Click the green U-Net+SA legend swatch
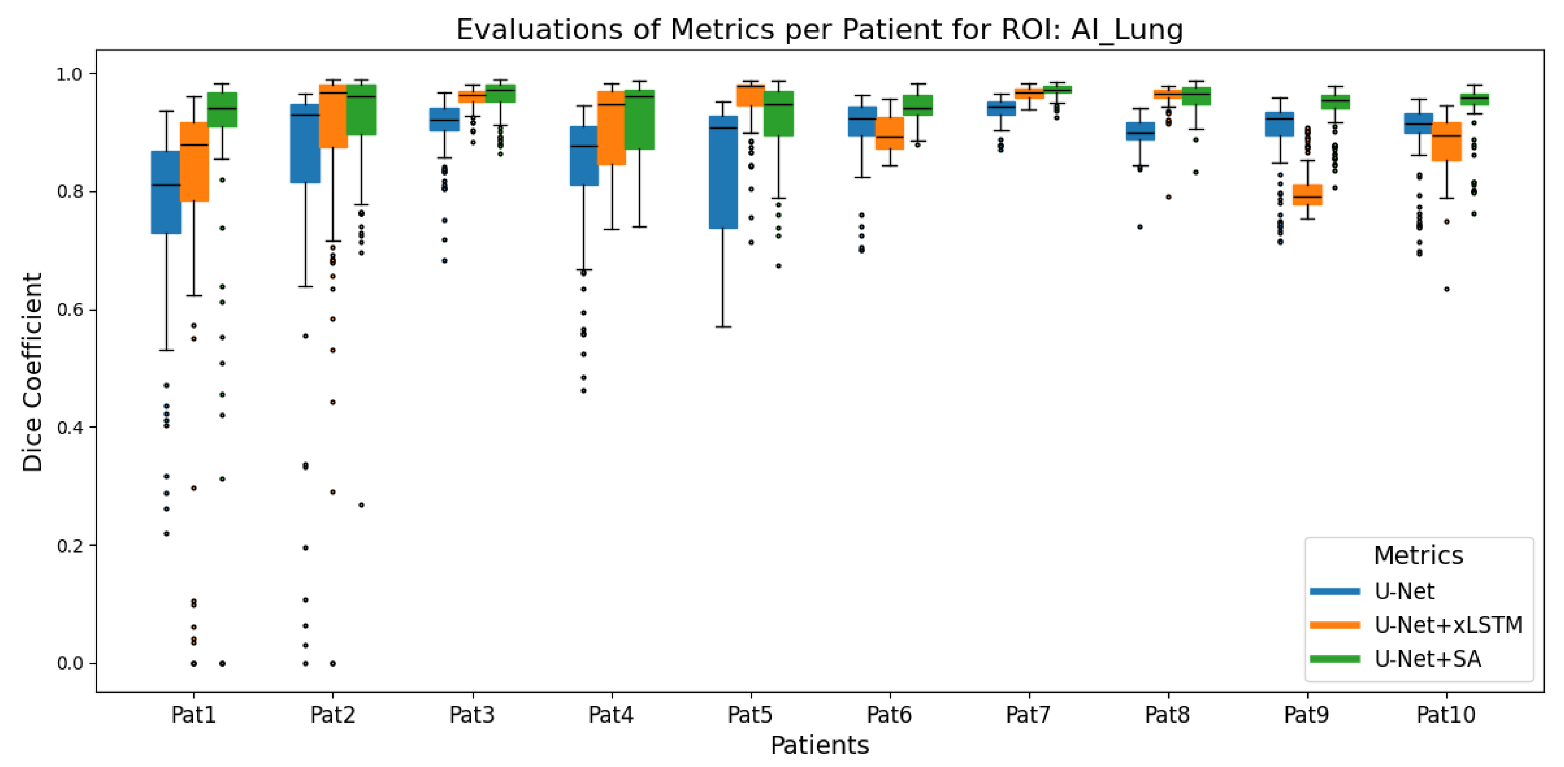This screenshot has height=767, width=1564. pos(1335,659)
